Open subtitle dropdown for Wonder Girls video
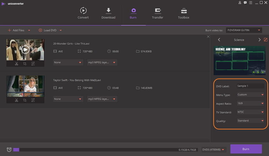 click(x=68, y=62)
